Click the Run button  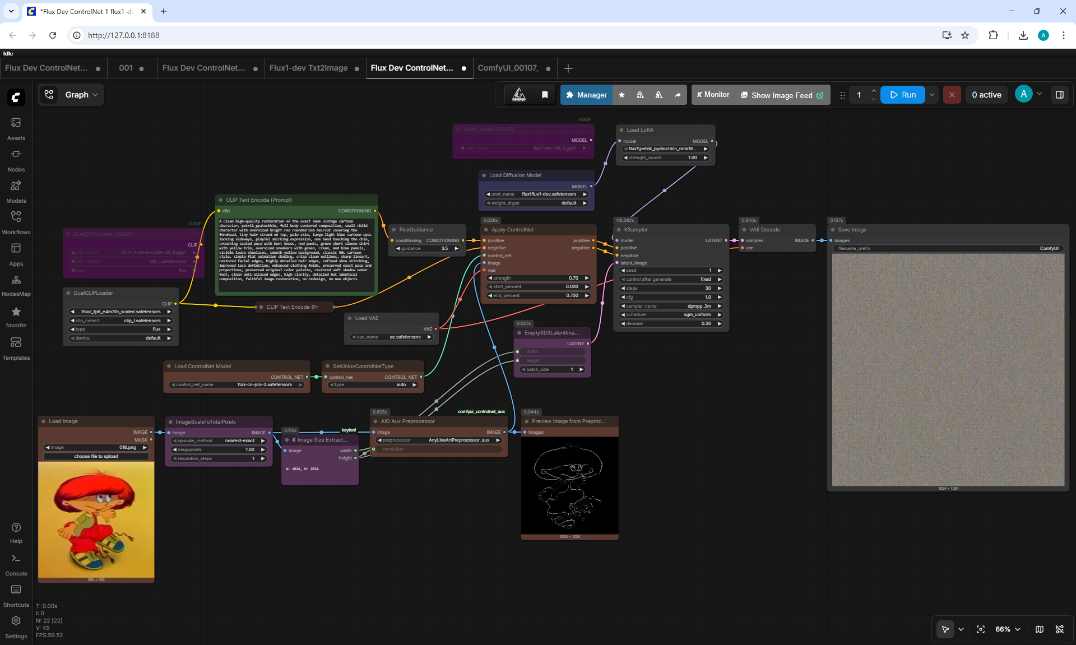[903, 95]
